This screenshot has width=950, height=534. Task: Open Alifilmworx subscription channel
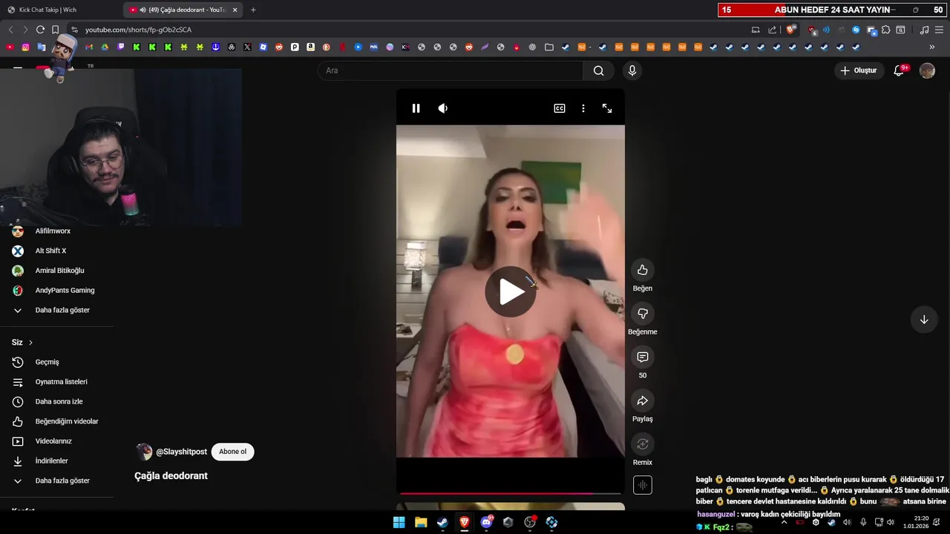53,231
